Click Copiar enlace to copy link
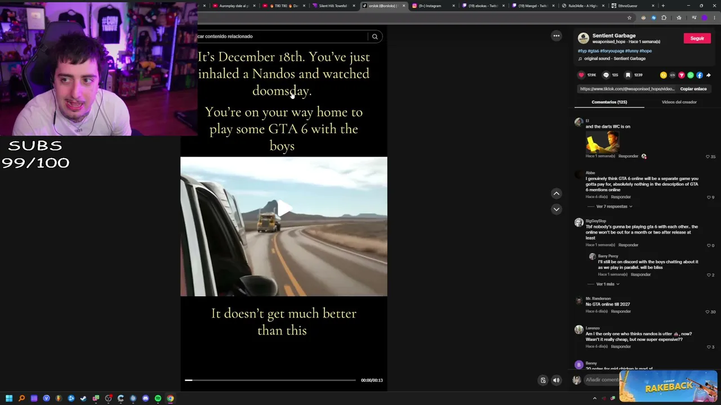The image size is (721, 405). click(x=693, y=89)
